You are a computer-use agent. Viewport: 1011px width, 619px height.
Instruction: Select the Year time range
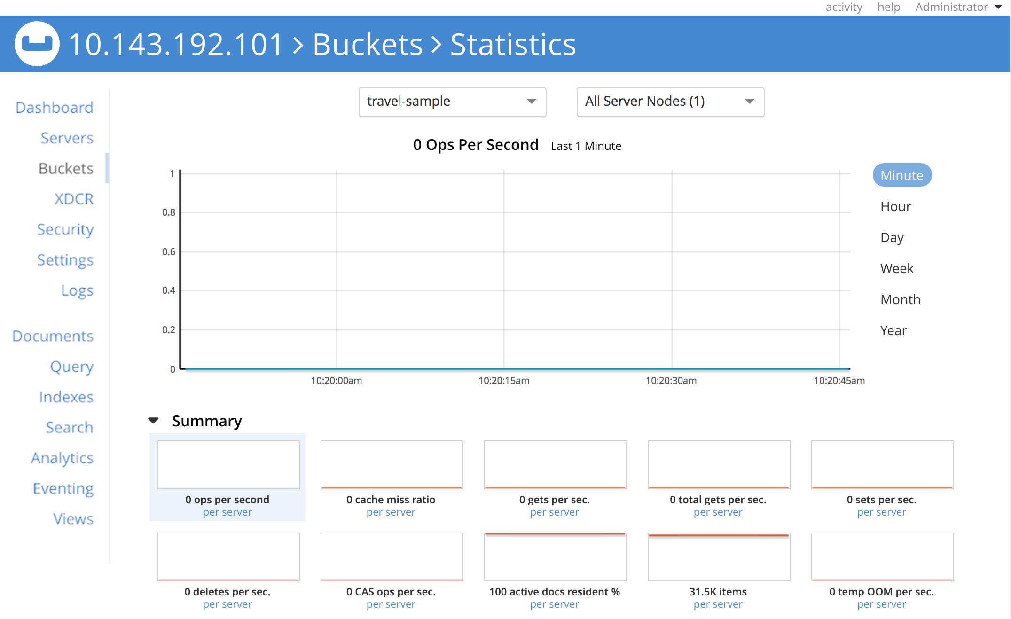coord(893,330)
